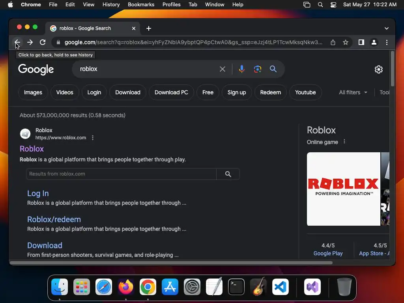
Task: Click the browser back arrow
Action: 17,42
